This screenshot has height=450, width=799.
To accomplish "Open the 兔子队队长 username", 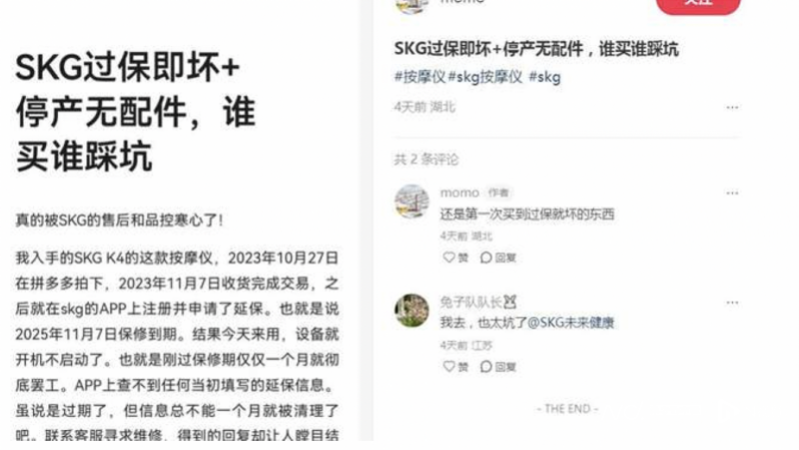I will click(x=471, y=302).
